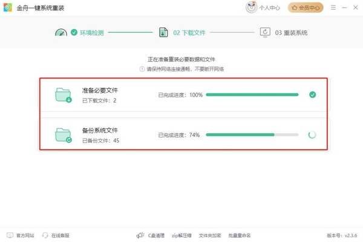The width and height of the screenshot is (363, 242).
Task: Click the 备份系统文件 folder sync icon
Action: [x=64, y=136]
